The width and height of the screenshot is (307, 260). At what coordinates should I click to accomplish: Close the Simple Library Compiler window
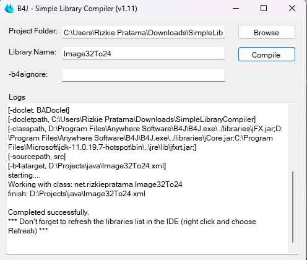coord(292,9)
